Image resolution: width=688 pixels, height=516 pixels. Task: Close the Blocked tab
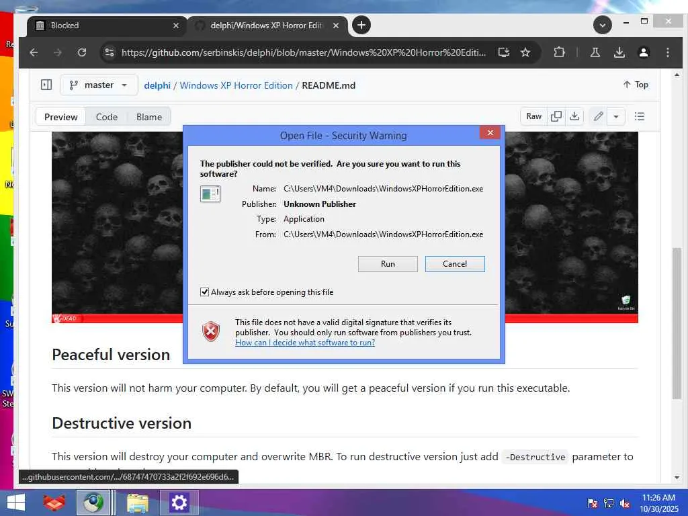tap(176, 26)
